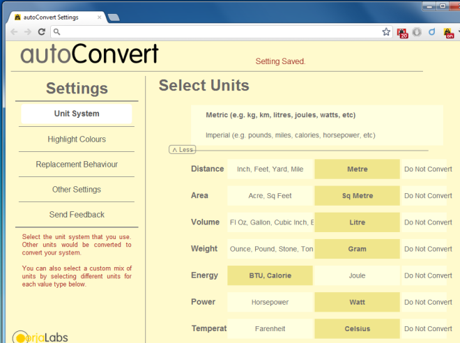Open Highlight Colours settings section
This screenshot has height=343, width=460.
pyautogui.click(x=77, y=139)
